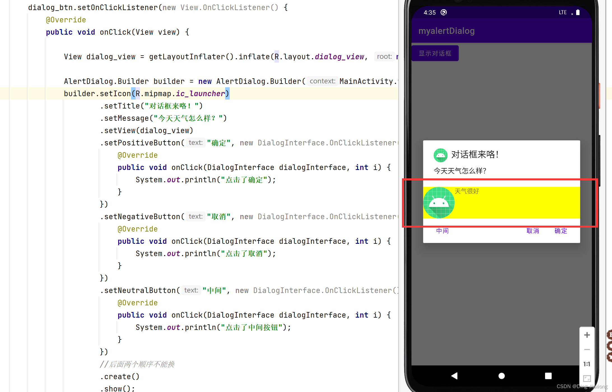Click the context: parameter hint in Builder constructor
Viewport: 612px width, 392px height.
pos(322,81)
